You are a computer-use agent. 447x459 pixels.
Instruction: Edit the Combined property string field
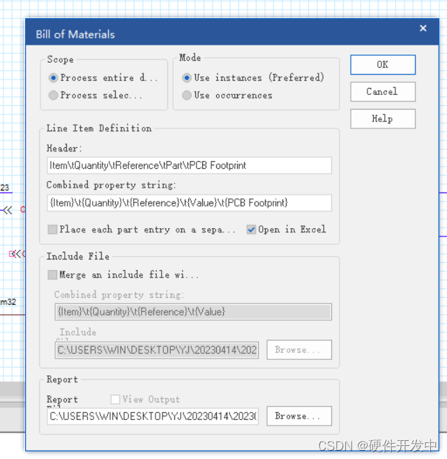189,203
